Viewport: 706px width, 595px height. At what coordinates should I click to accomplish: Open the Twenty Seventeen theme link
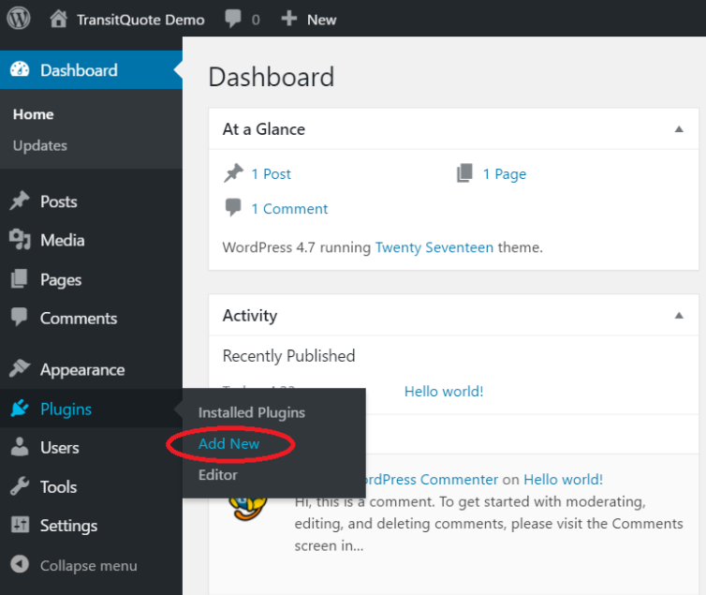434,247
